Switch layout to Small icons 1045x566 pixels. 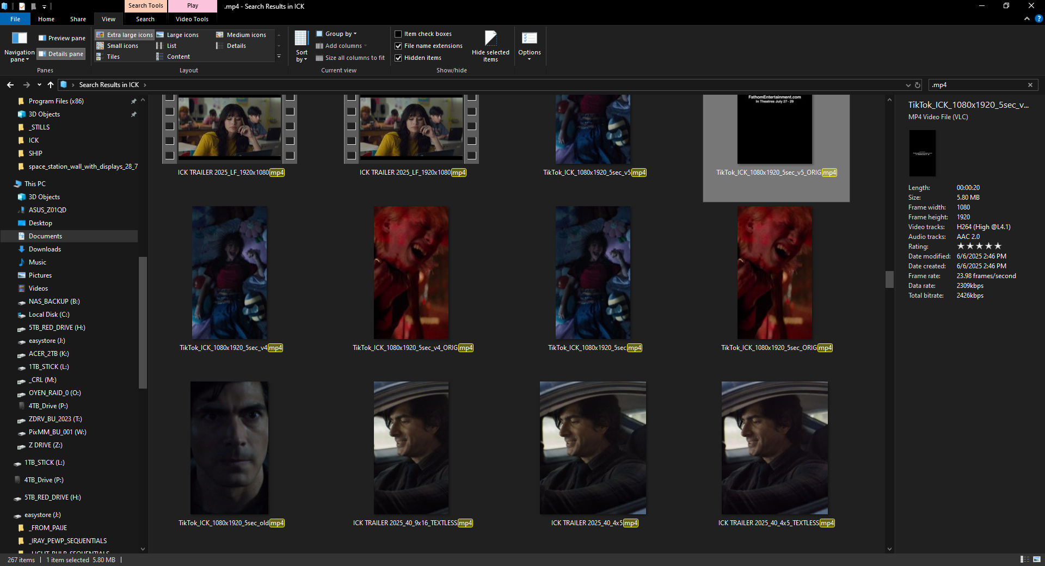(118, 46)
